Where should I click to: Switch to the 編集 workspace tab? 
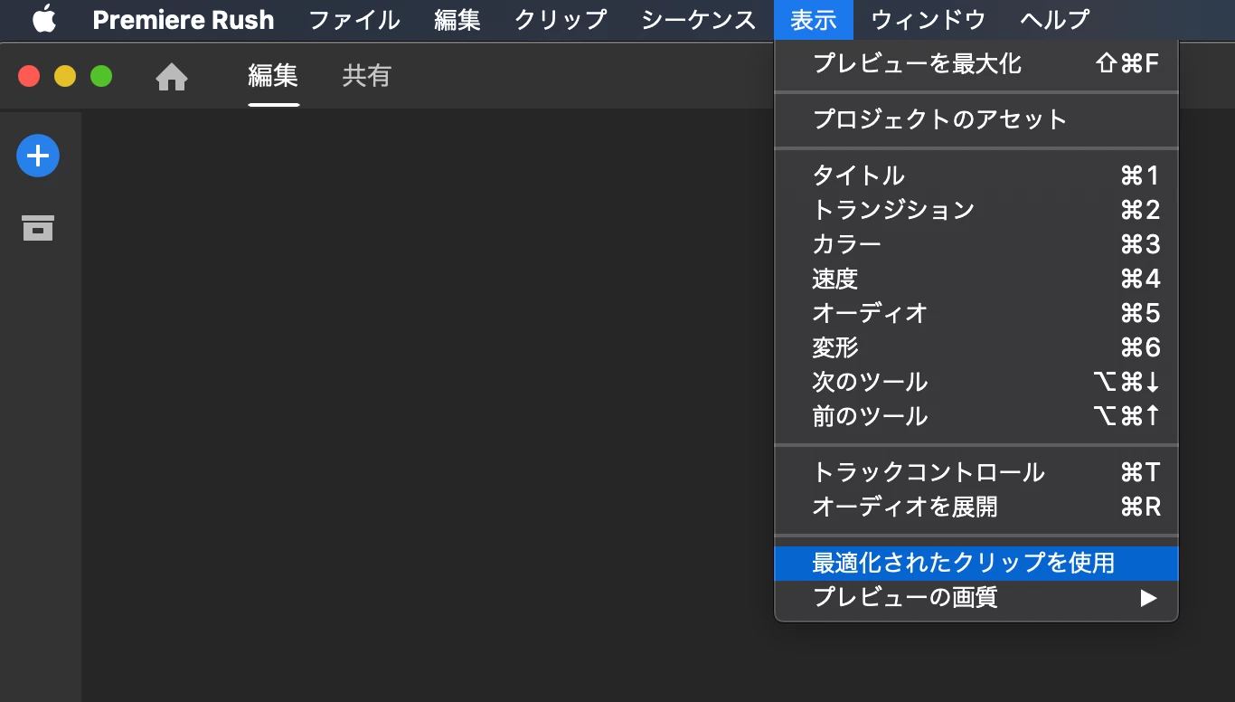point(273,76)
